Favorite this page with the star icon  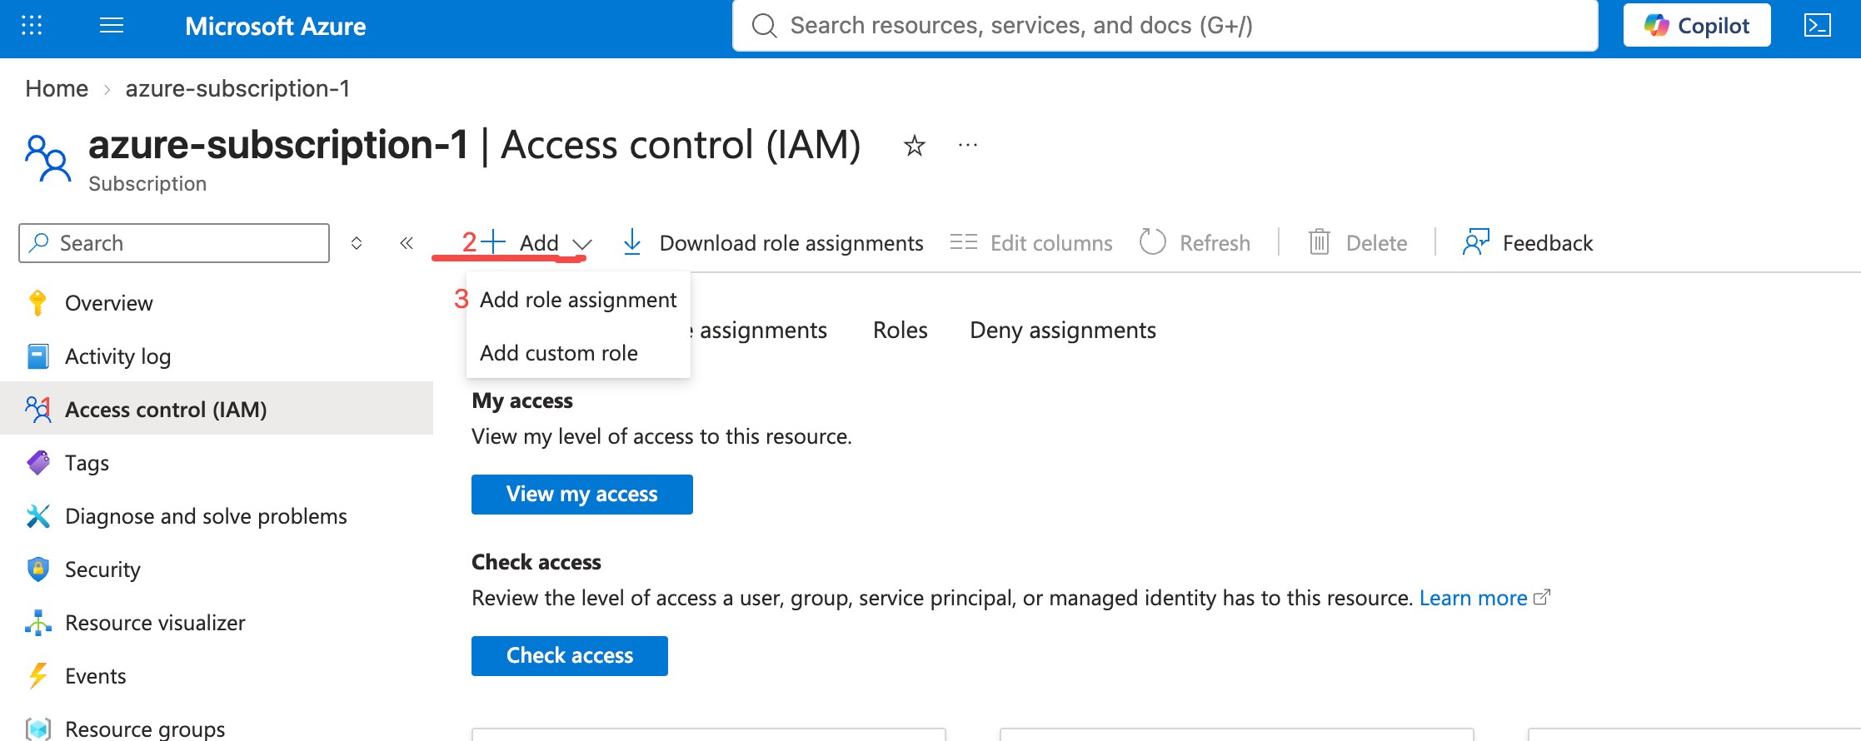point(915,146)
